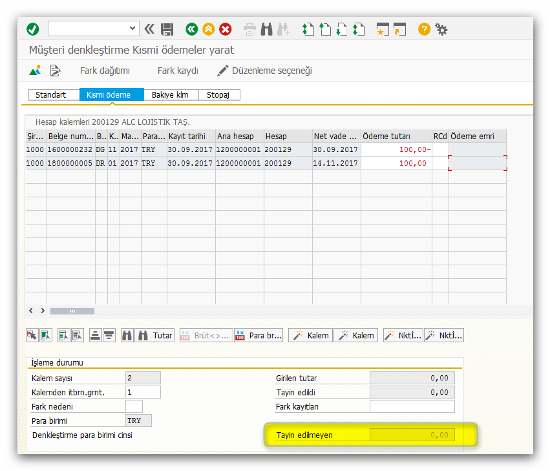Click the generate shortcut icon

[x=399, y=29]
